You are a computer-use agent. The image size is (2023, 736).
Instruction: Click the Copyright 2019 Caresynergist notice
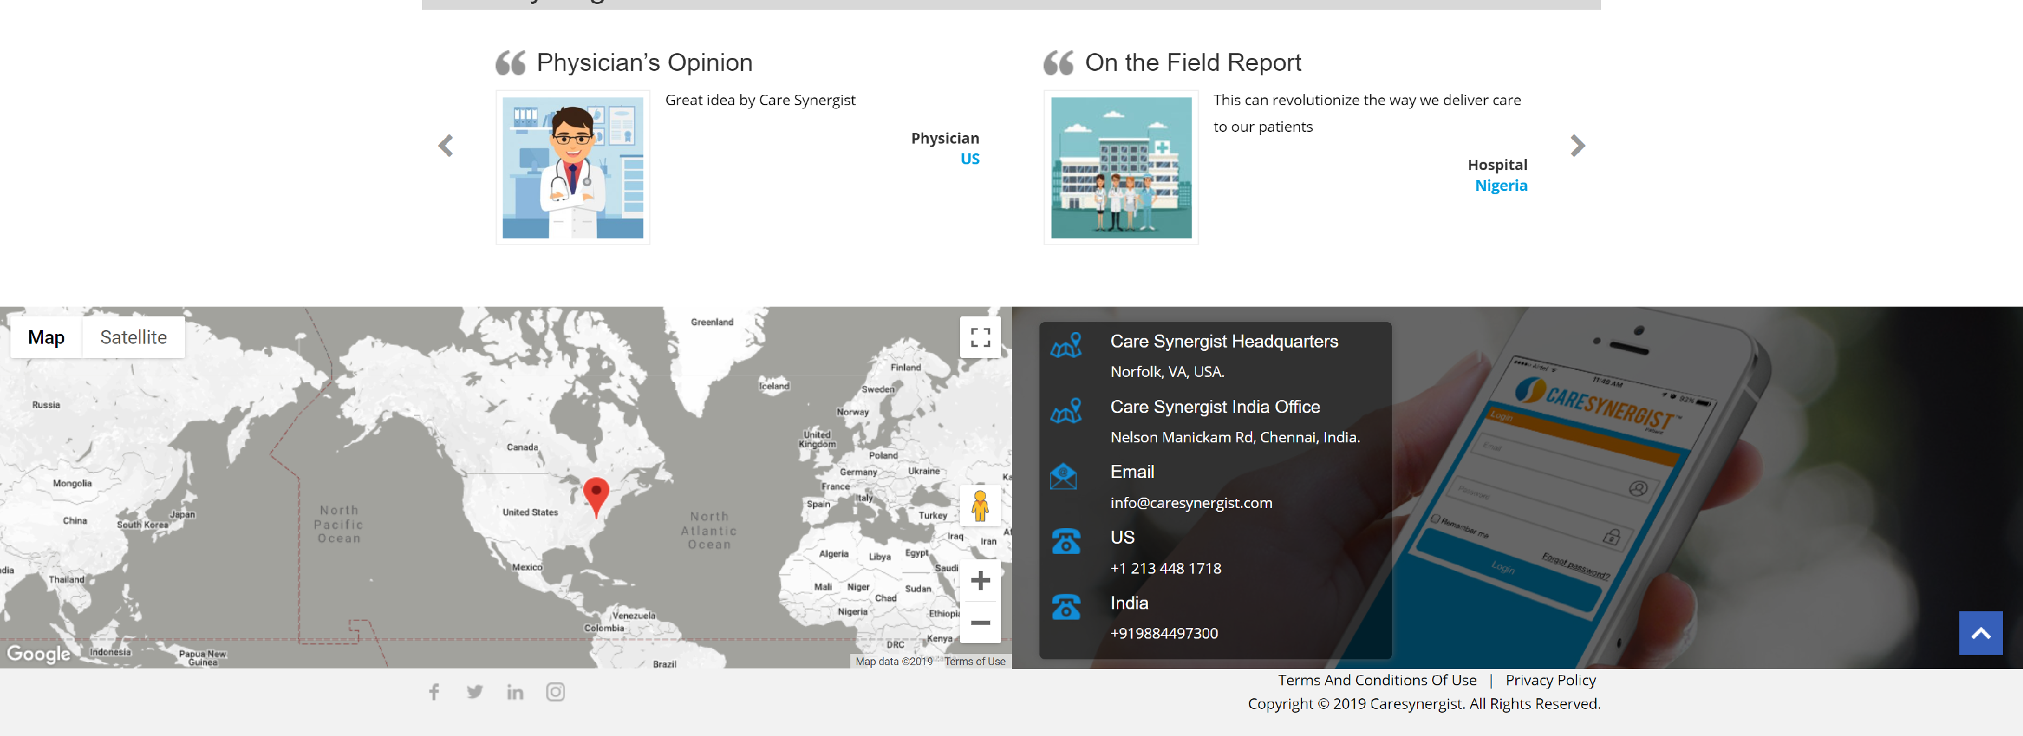(x=1423, y=704)
